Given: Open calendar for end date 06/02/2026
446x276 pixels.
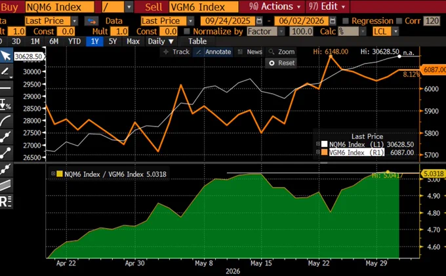Looking at the screenshot, I should click(x=333, y=21).
